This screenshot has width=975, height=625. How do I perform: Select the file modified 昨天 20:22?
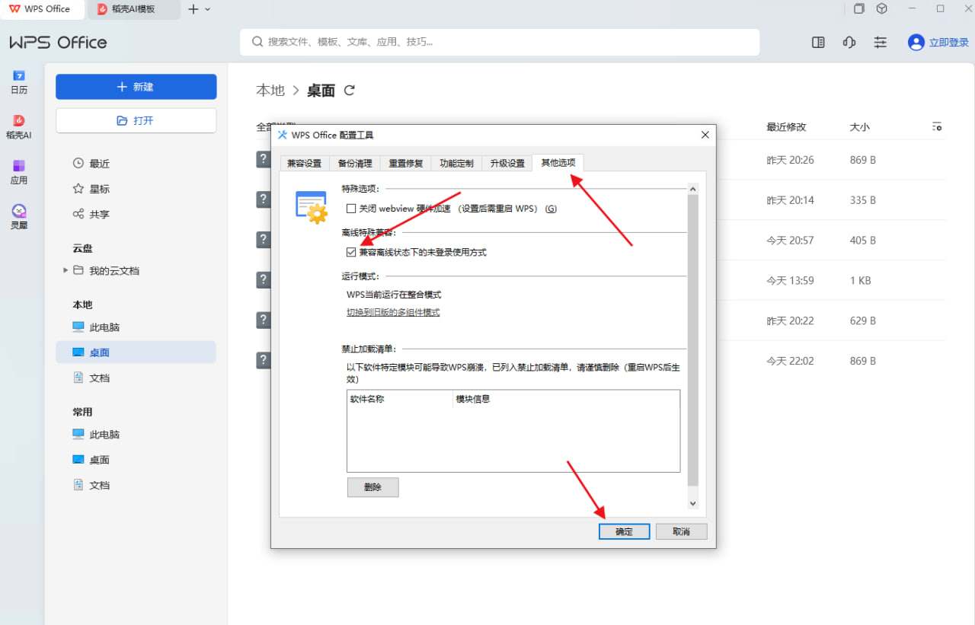point(601,320)
